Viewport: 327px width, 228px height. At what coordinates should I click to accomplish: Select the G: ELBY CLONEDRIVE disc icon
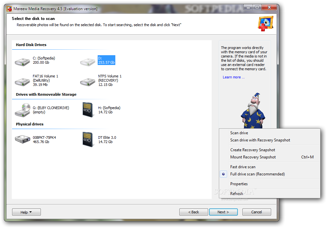22,110
